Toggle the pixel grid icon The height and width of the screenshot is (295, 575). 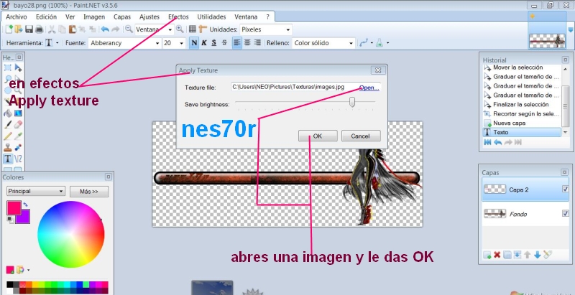[193, 29]
